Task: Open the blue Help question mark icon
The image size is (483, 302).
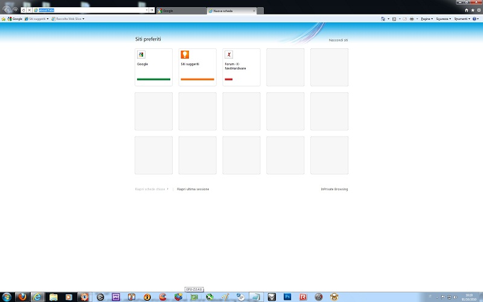Action: (474, 19)
